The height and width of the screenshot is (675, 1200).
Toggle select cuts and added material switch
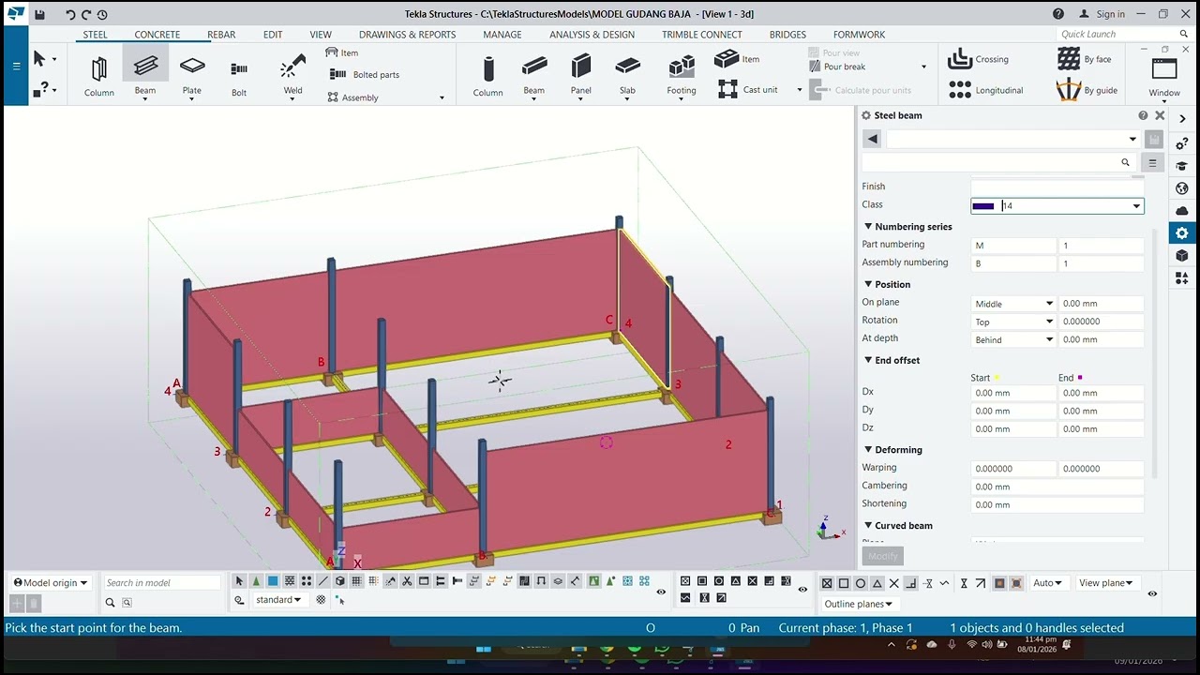pyautogui.click(x=408, y=581)
